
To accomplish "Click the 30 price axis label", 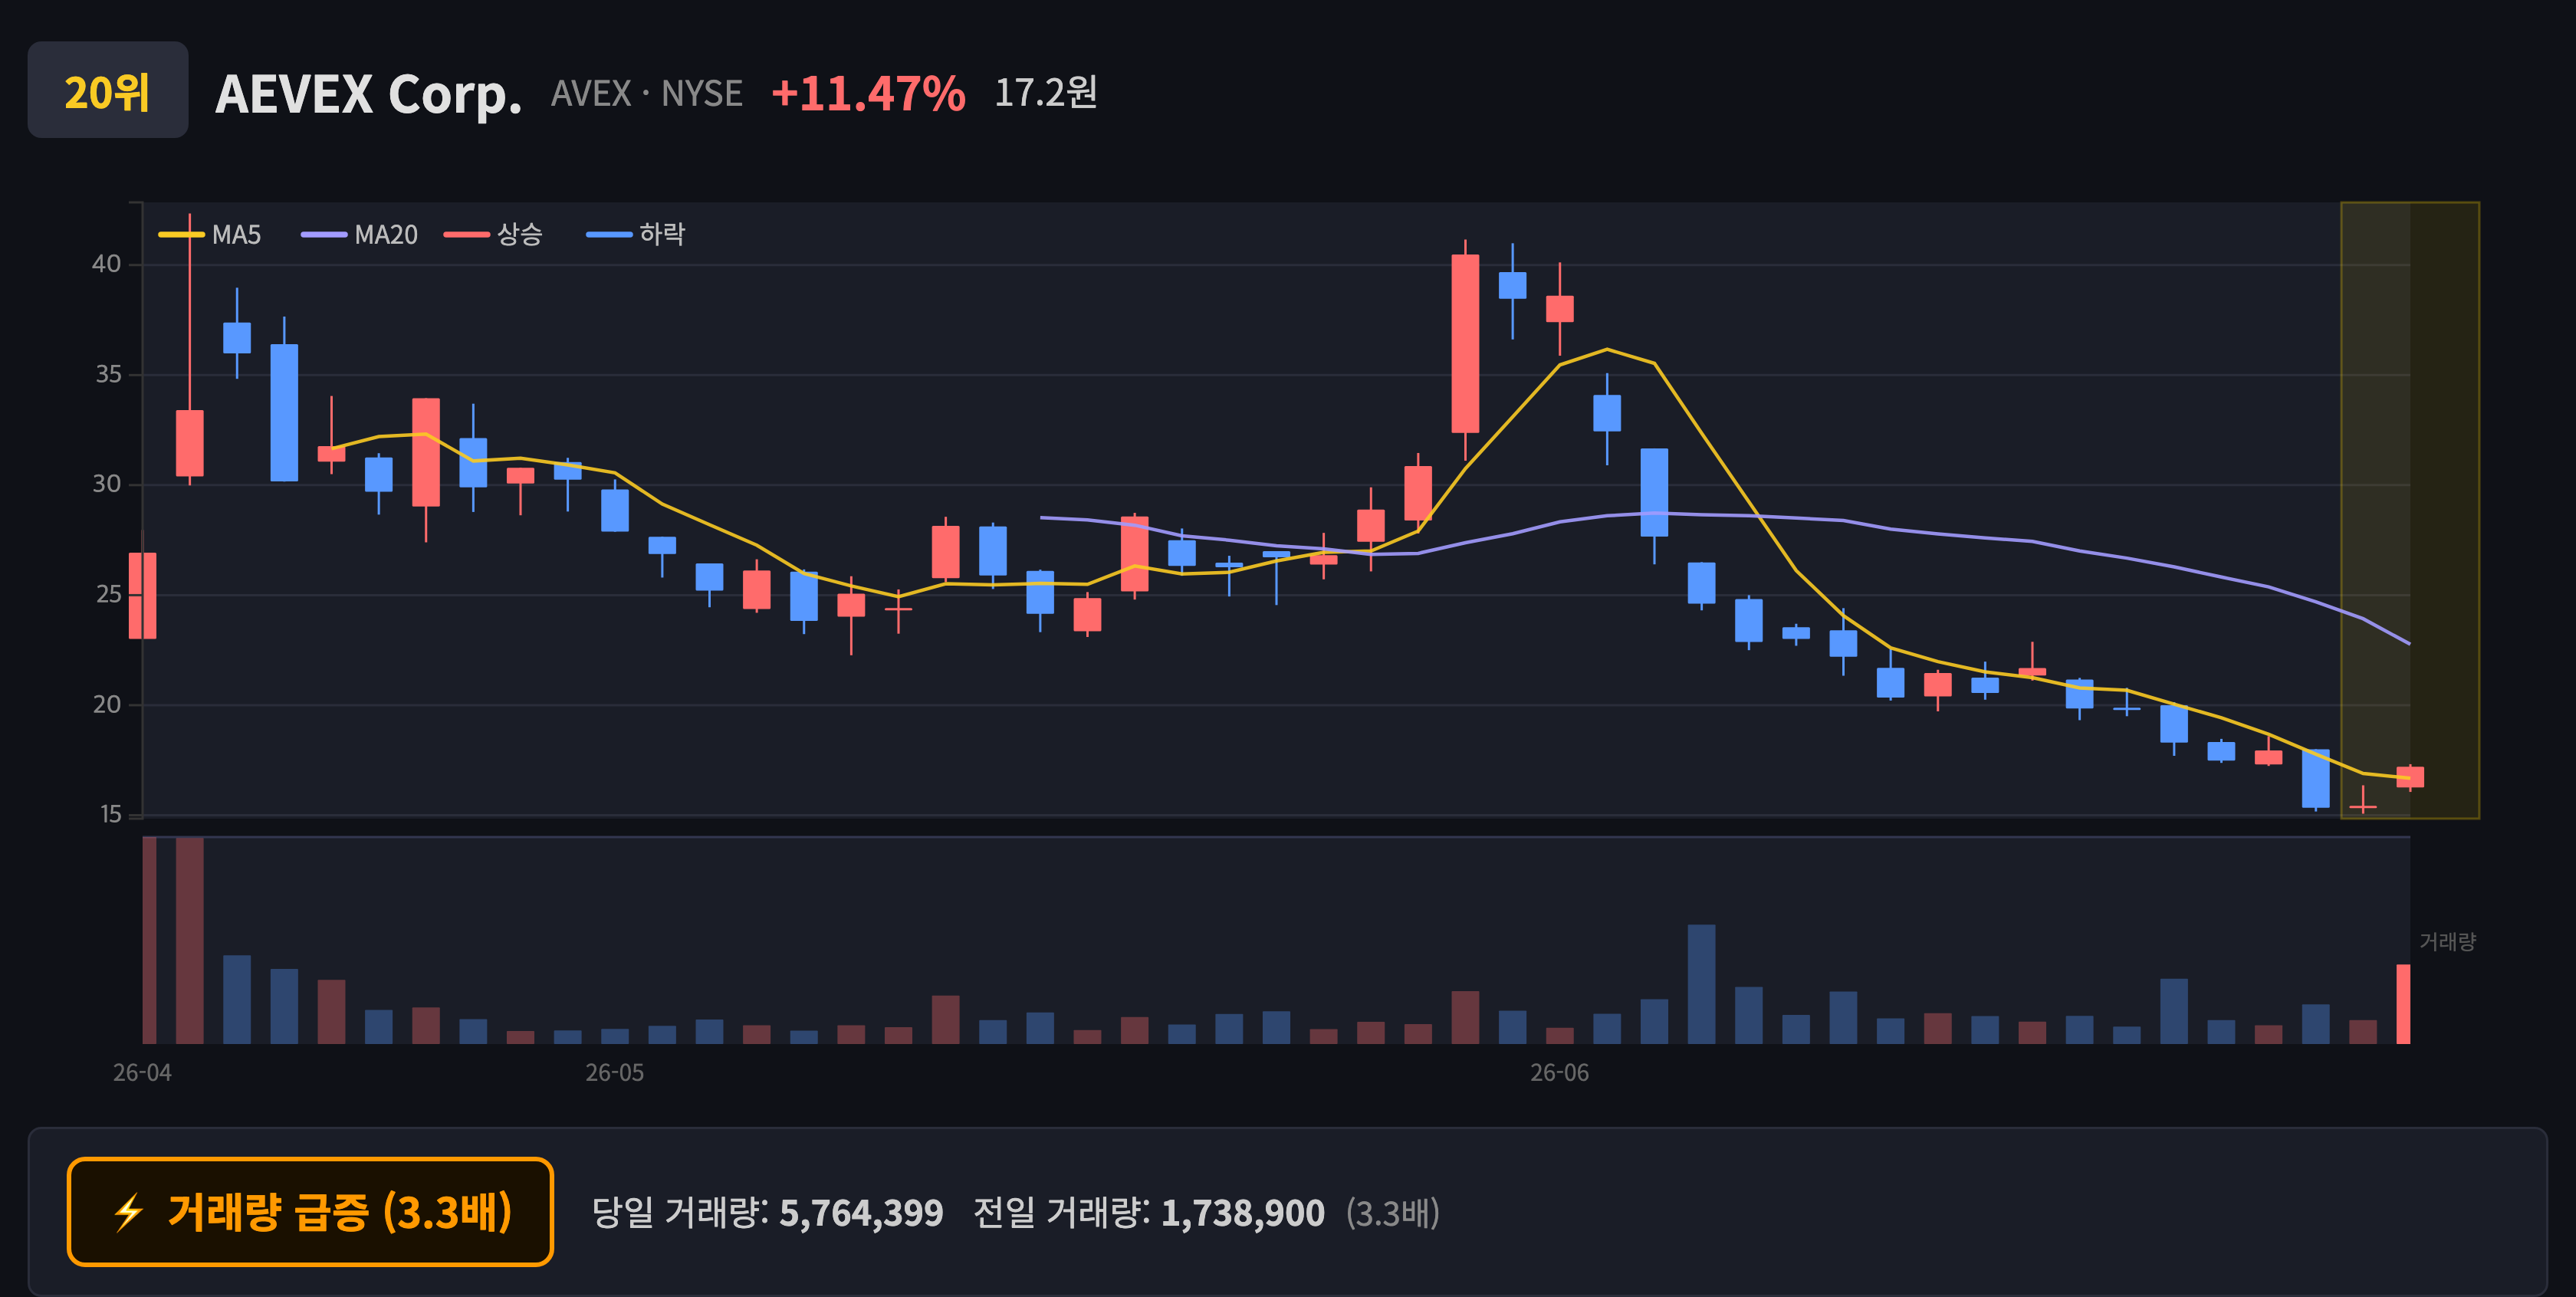I will (106, 484).
